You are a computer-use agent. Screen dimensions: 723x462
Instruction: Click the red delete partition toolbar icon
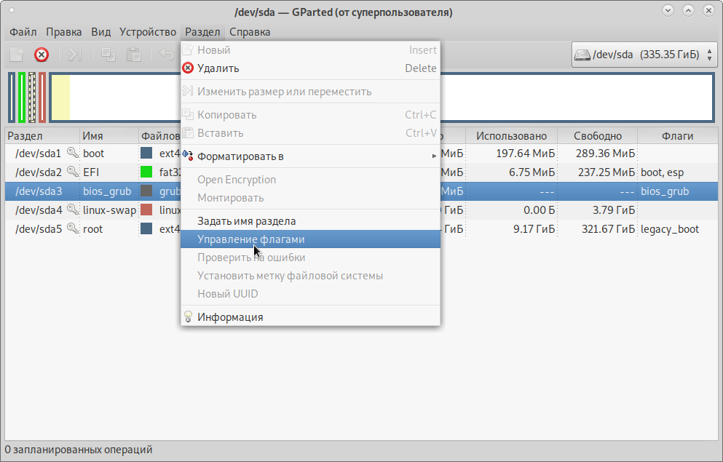coord(42,55)
